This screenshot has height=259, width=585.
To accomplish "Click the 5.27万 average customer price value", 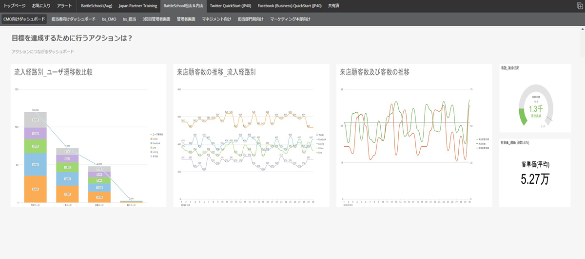I will click(535, 179).
